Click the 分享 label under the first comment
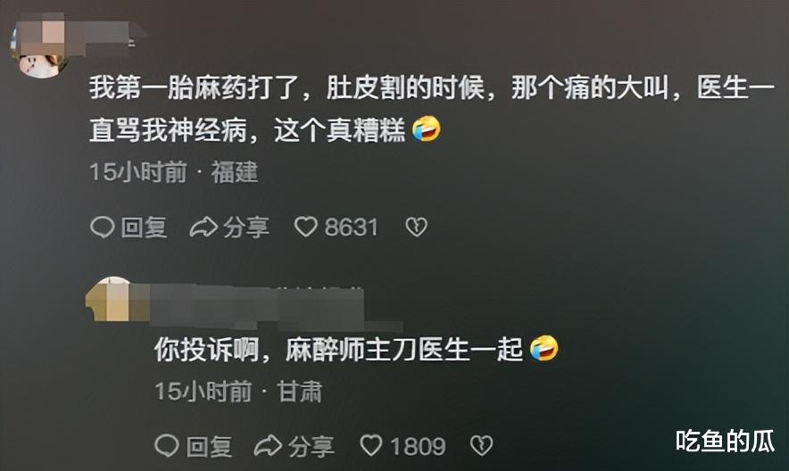The image size is (789, 471). (x=246, y=227)
